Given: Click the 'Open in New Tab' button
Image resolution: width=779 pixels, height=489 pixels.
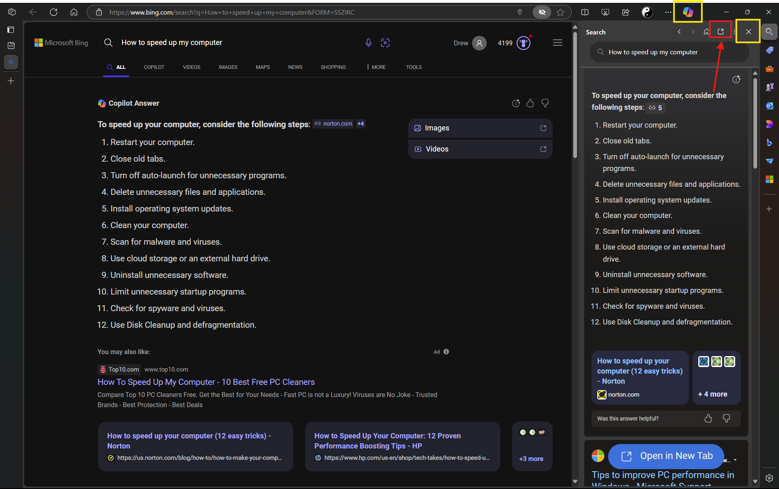Looking at the screenshot, I should click(667, 456).
